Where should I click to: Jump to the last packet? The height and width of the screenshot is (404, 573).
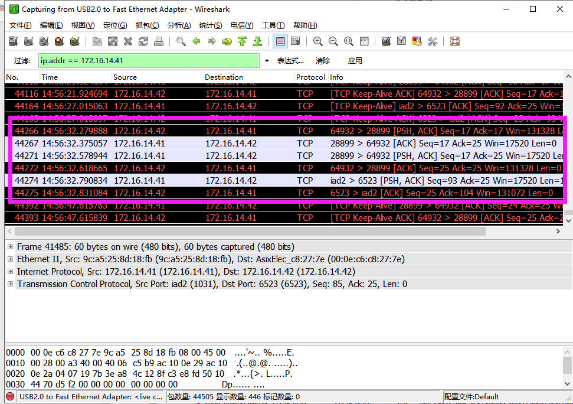pos(258,41)
